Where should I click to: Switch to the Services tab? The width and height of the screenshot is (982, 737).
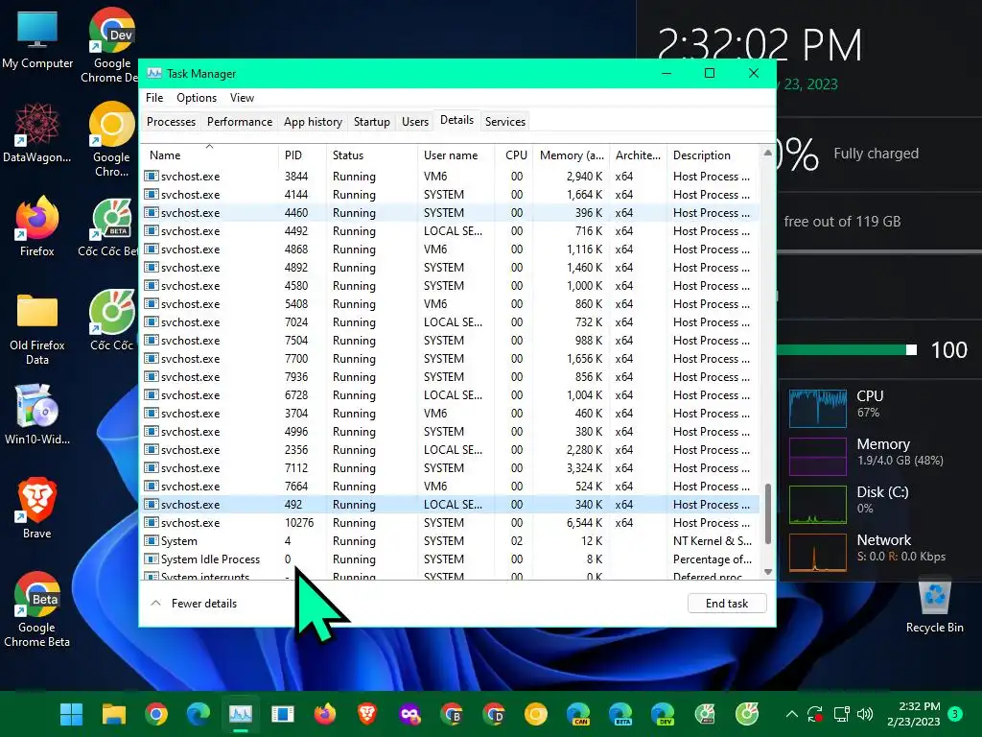505,122
